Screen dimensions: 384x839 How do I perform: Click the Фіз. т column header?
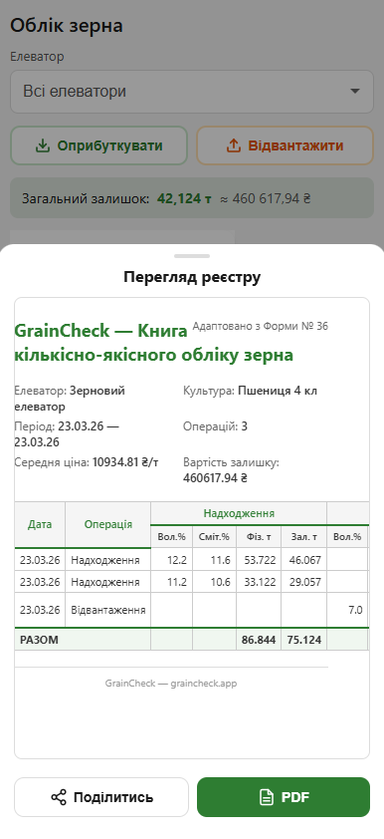[x=259, y=537]
